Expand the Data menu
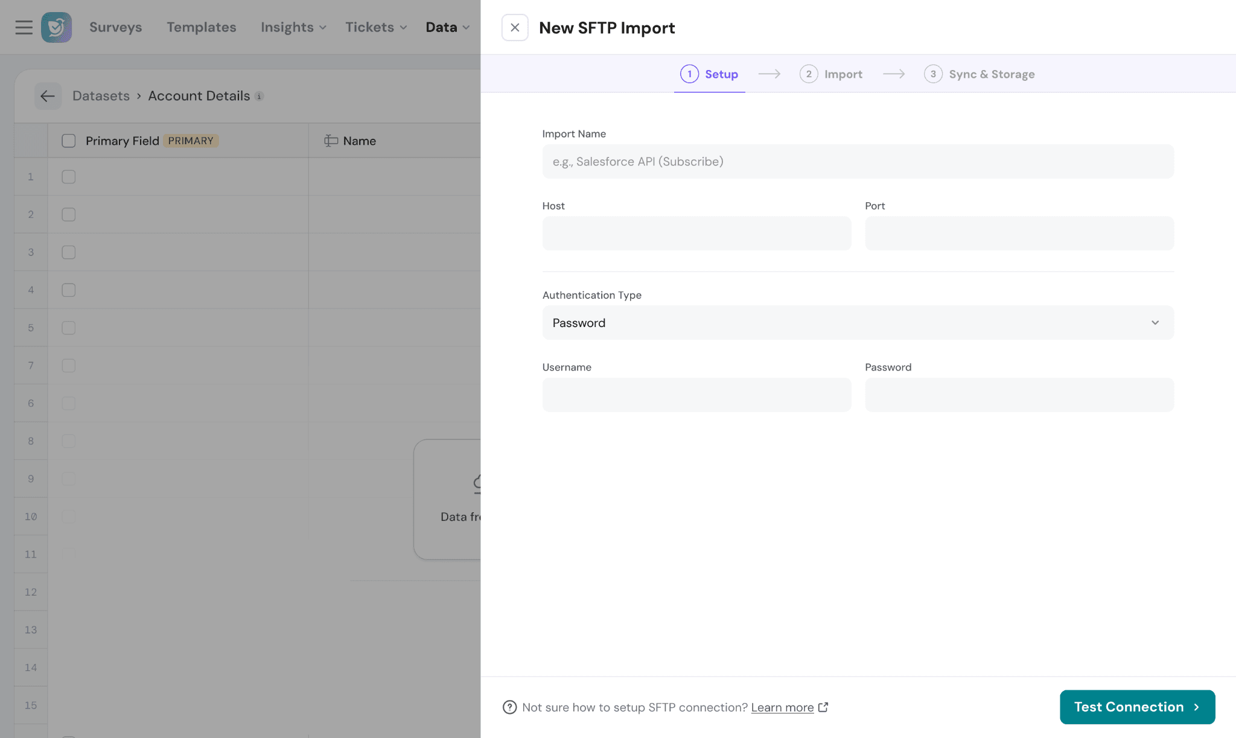 447,27
